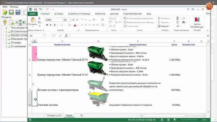Switch to the ДАННЫЕ ribbon tab
Viewport: 217px width, 122px height.
click(x=114, y=14)
